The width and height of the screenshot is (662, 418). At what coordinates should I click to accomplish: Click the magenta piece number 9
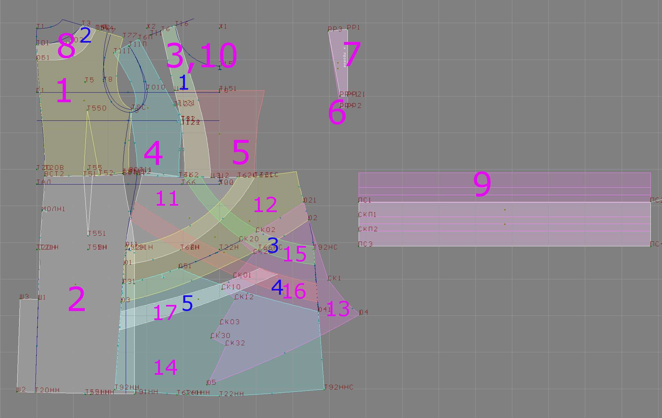pyautogui.click(x=482, y=184)
